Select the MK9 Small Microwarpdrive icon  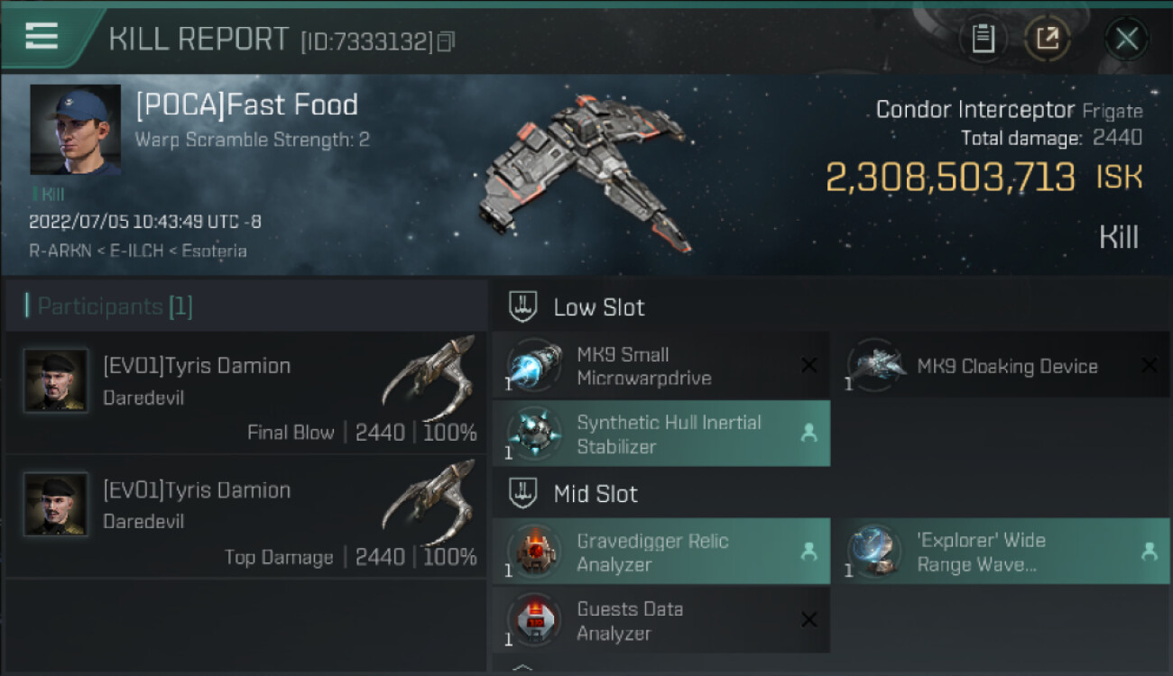(534, 366)
